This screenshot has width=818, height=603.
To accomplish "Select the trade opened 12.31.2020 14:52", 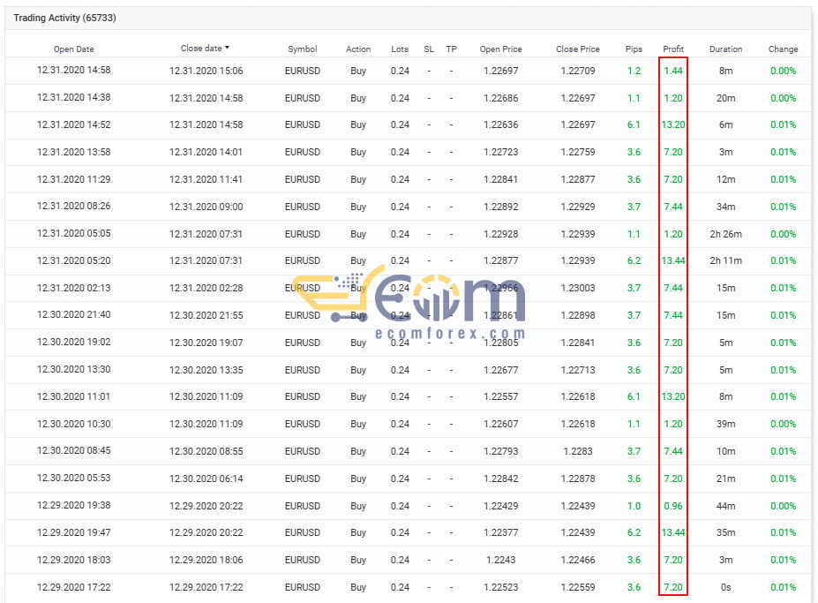I will (x=408, y=124).
